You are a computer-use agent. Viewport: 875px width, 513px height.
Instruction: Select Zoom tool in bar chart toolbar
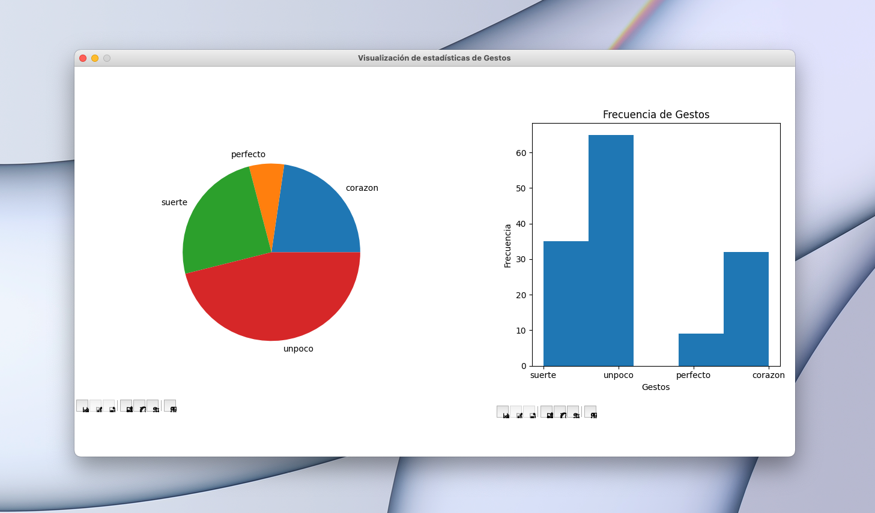point(560,412)
